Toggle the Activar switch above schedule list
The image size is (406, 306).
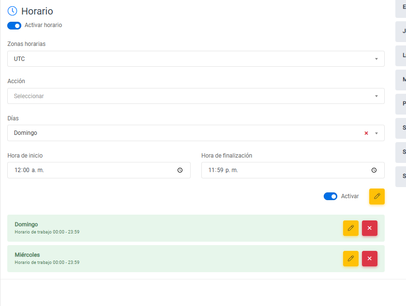[x=331, y=196]
